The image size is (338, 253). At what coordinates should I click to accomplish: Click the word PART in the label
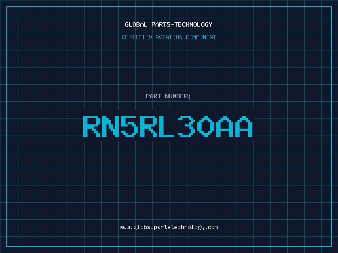tap(153, 96)
